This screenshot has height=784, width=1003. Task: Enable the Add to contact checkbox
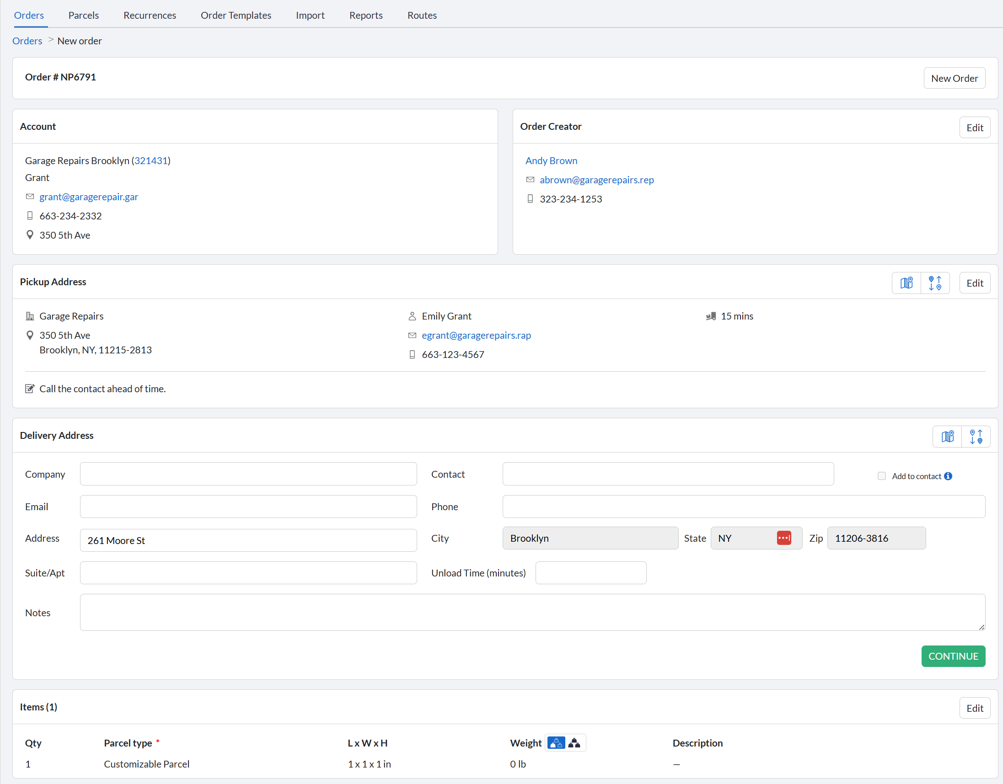coord(881,476)
